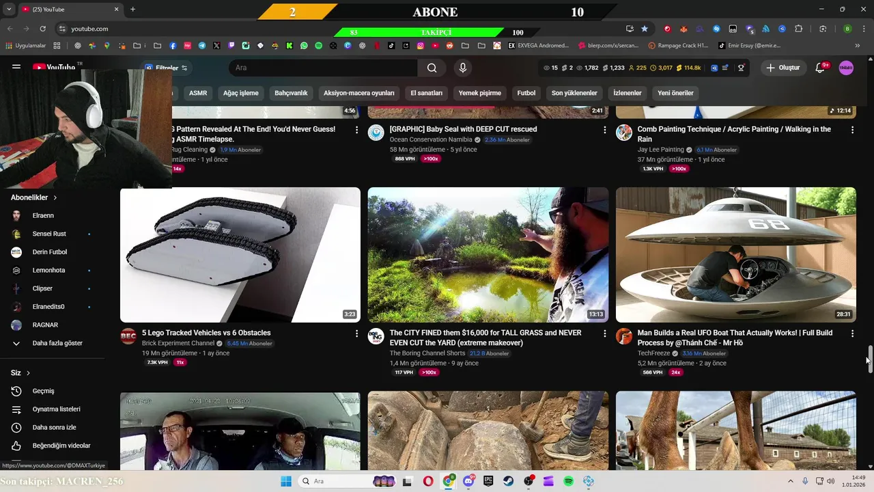The width and height of the screenshot is (874, 492).
Task: Open Kick bookmark icon
Action: (x=290, y=46)
